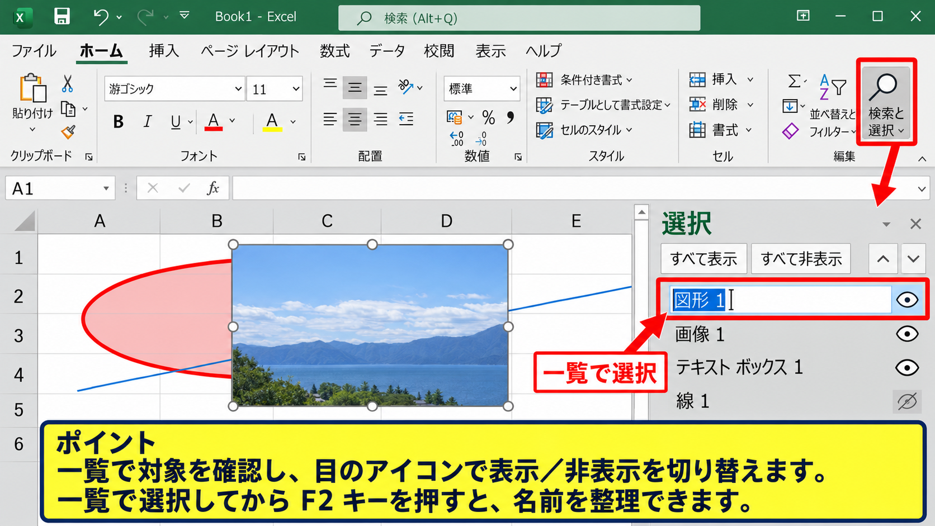Viewport: 935px width, 526px height.
Task: Select 画像 1 in selection list
Action: pos(700,334)
